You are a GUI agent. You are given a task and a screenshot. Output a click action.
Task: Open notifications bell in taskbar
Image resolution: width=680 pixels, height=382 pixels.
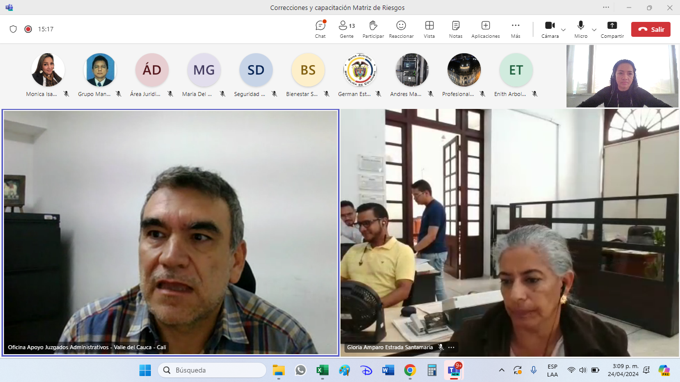coord(647,370)
